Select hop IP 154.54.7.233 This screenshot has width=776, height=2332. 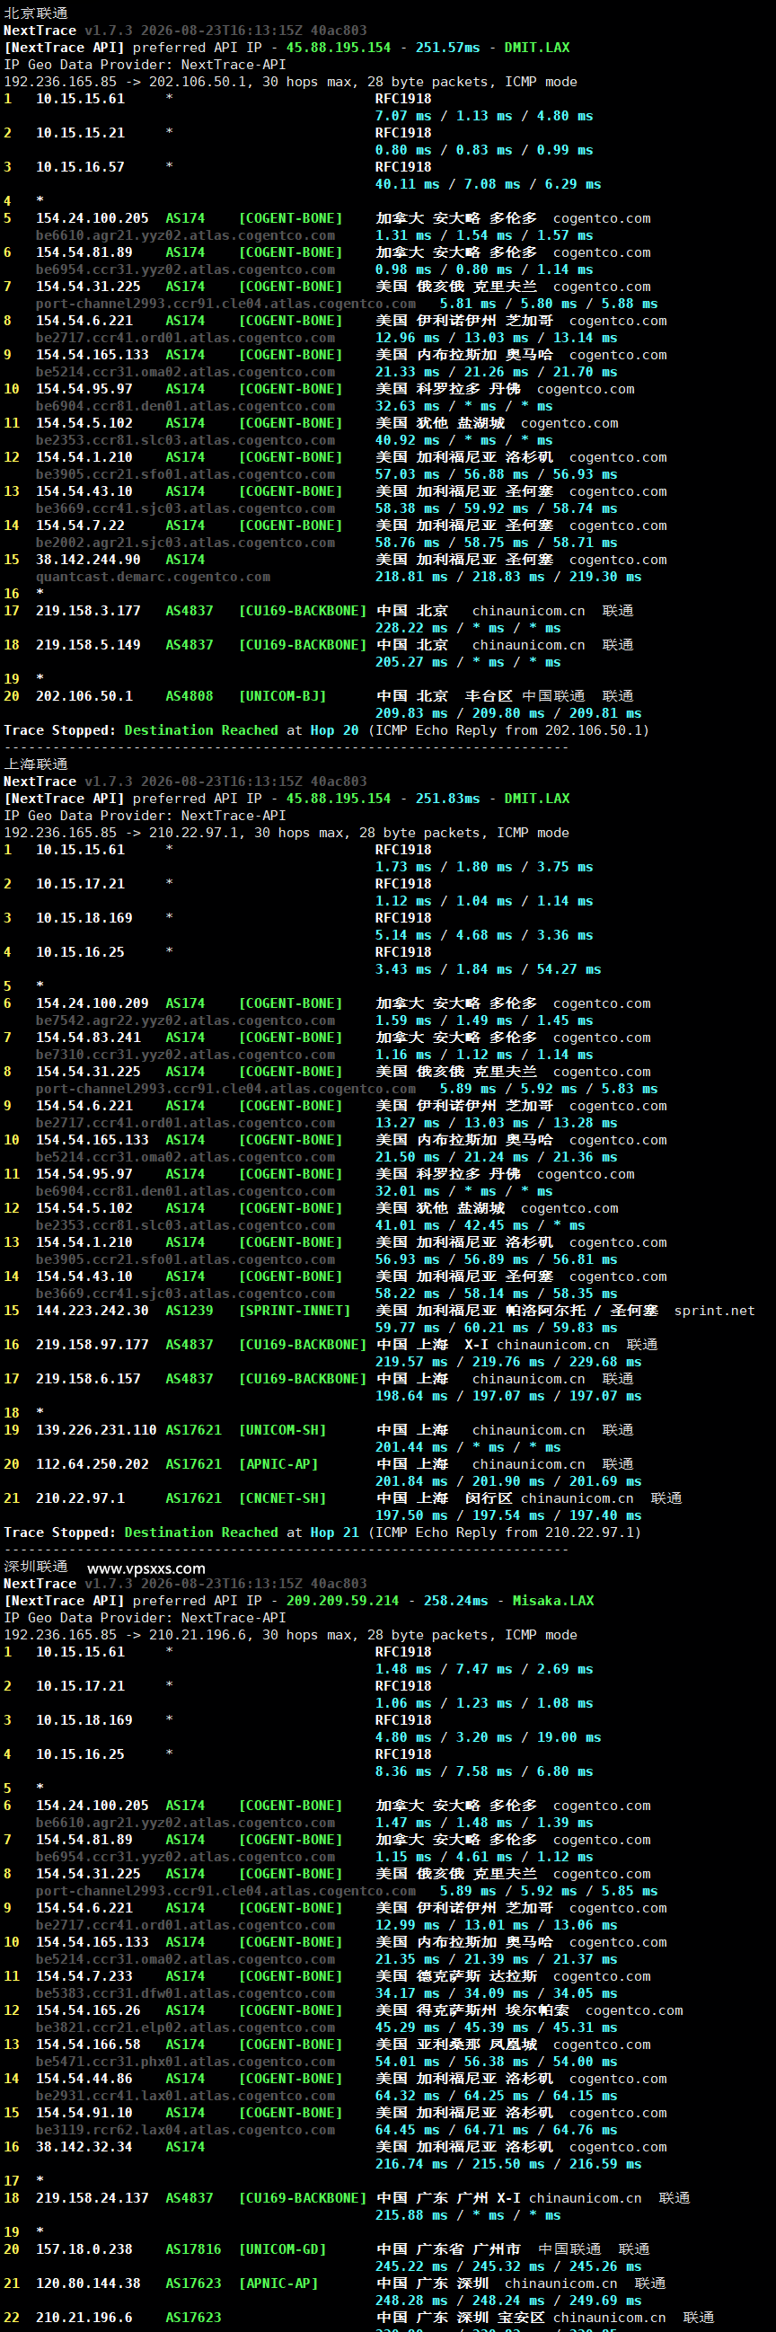coord(84,1976)
